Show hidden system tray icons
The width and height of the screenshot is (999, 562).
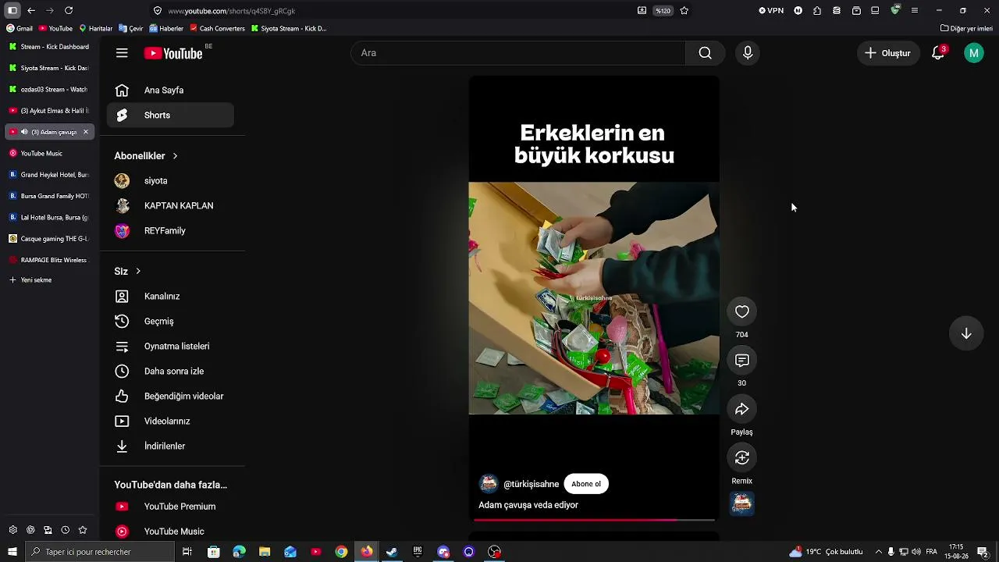879,552
